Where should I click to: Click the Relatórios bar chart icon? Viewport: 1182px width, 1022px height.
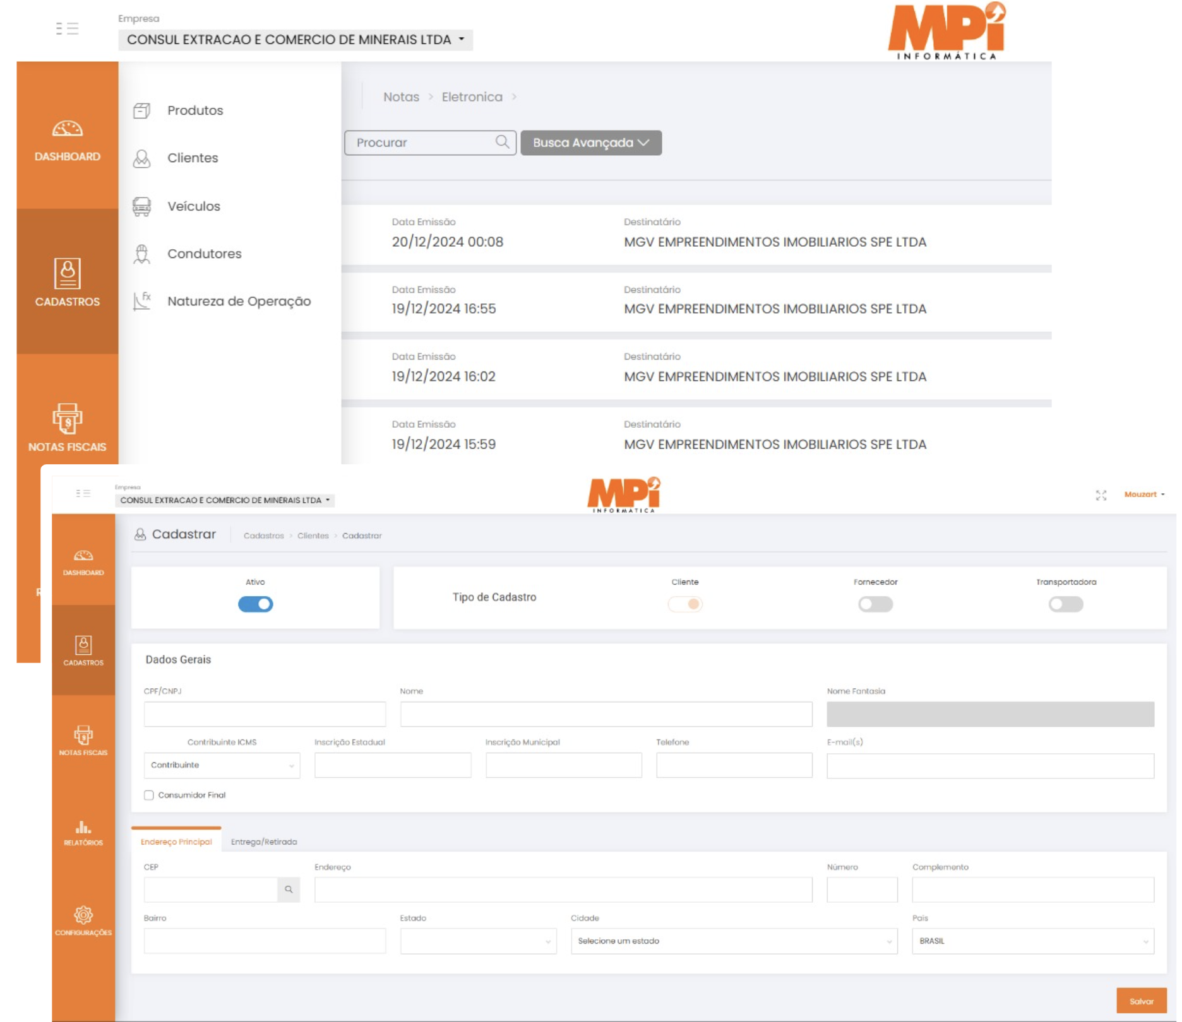tap(83, 827)
